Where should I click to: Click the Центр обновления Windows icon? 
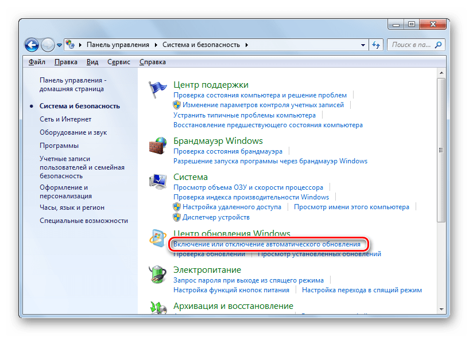(158, 238)
